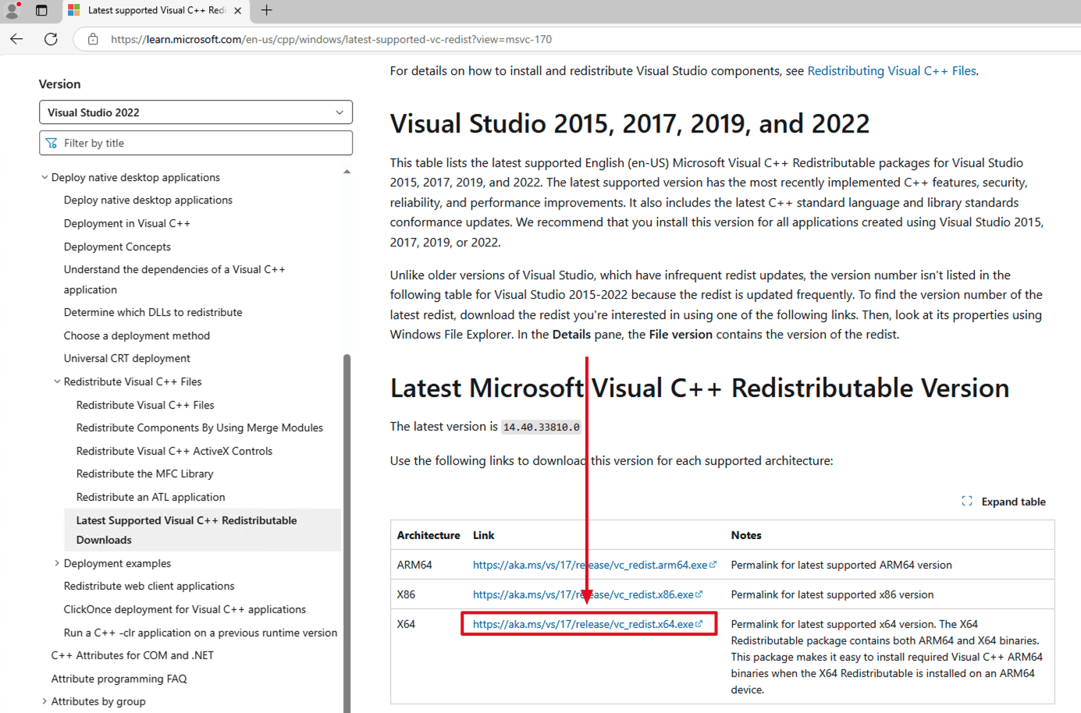Screen dimensions: 1081x713
Task: Follow the Redistributing Visual C++ Files link
Action: click(891, 71)
